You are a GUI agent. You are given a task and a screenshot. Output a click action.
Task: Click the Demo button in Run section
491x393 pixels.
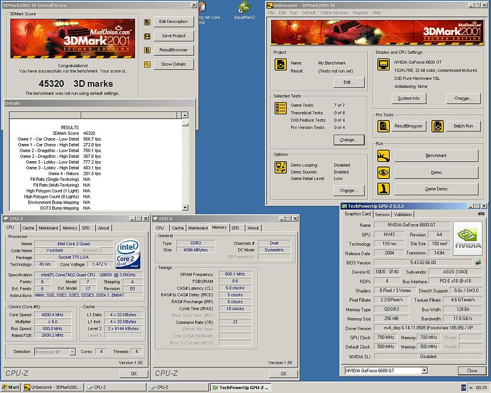pyautogui.click(x=436, y=172)
